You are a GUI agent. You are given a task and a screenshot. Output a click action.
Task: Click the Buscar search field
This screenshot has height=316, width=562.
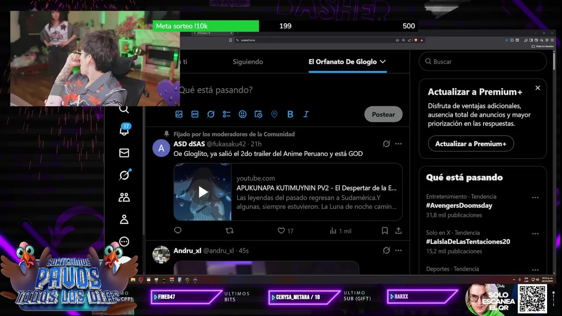[x=483, y=61]
